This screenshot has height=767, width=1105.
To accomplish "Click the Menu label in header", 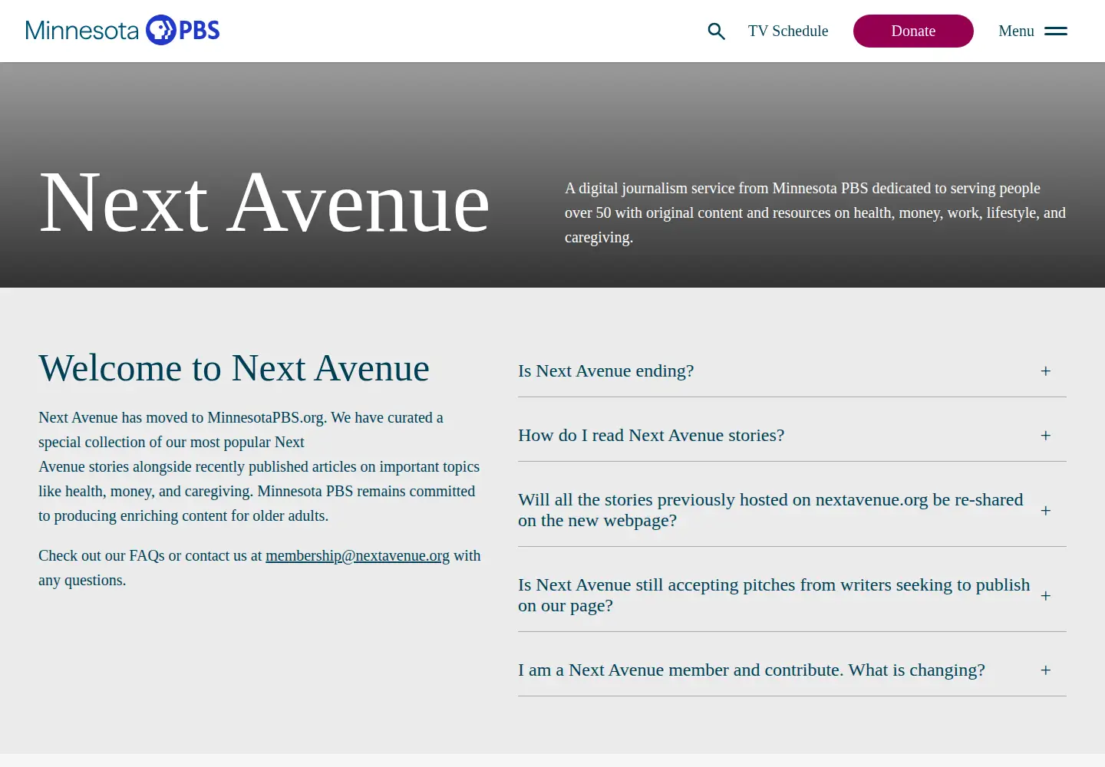I will click(1016, 31).
